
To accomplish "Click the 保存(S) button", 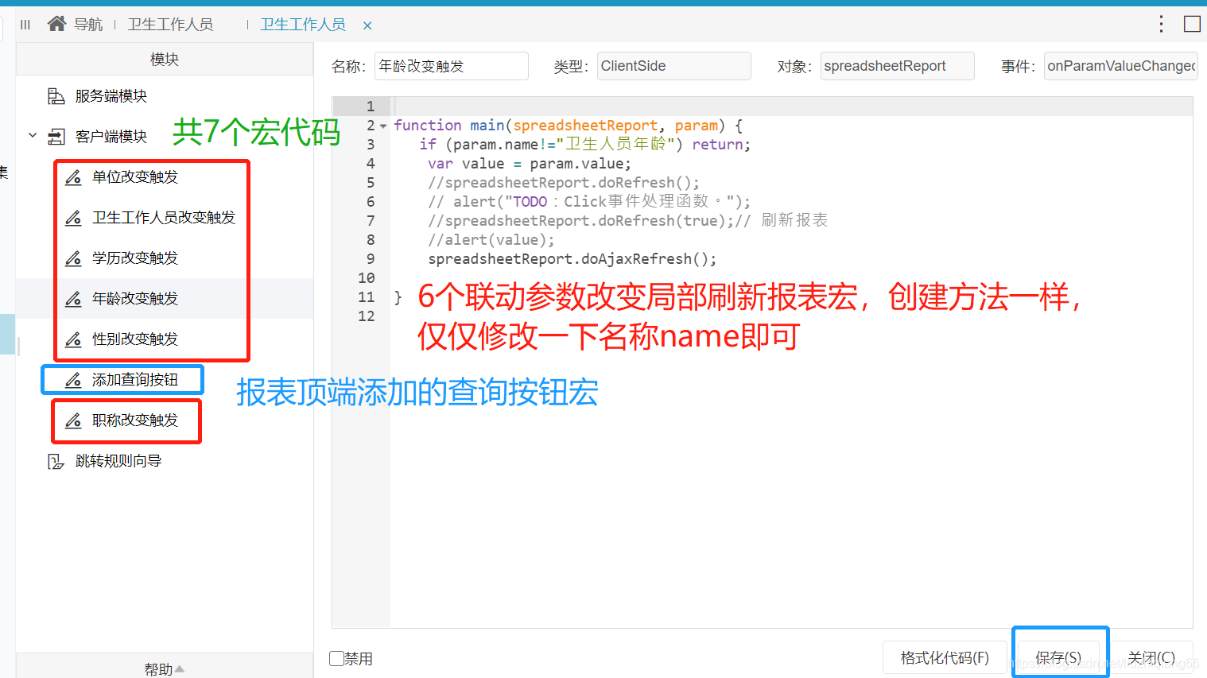I will point(1058,658).
